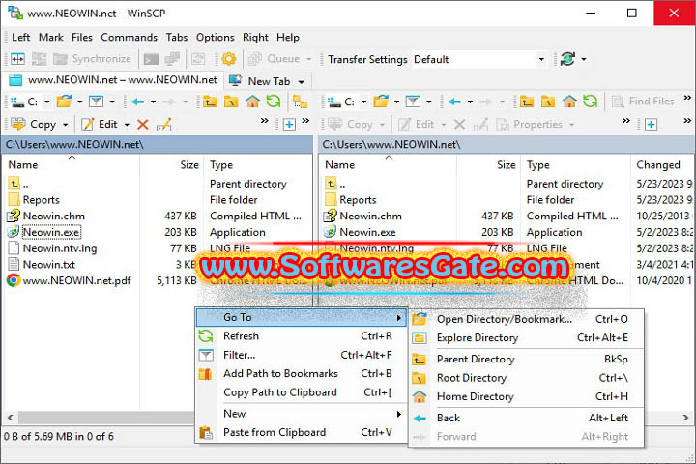Select the Reports folder in the right panel
Screen dimensions: 696x464
click(358, 200)
